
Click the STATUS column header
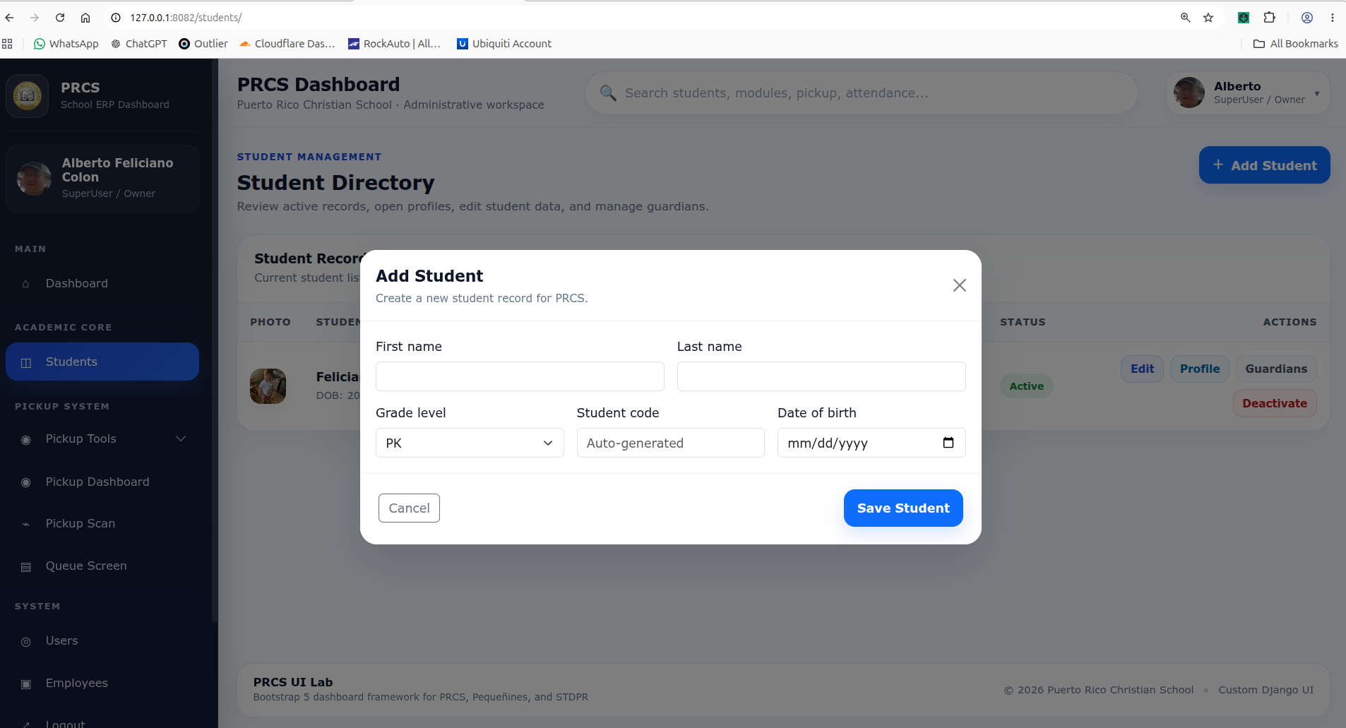coord(1023,322)
